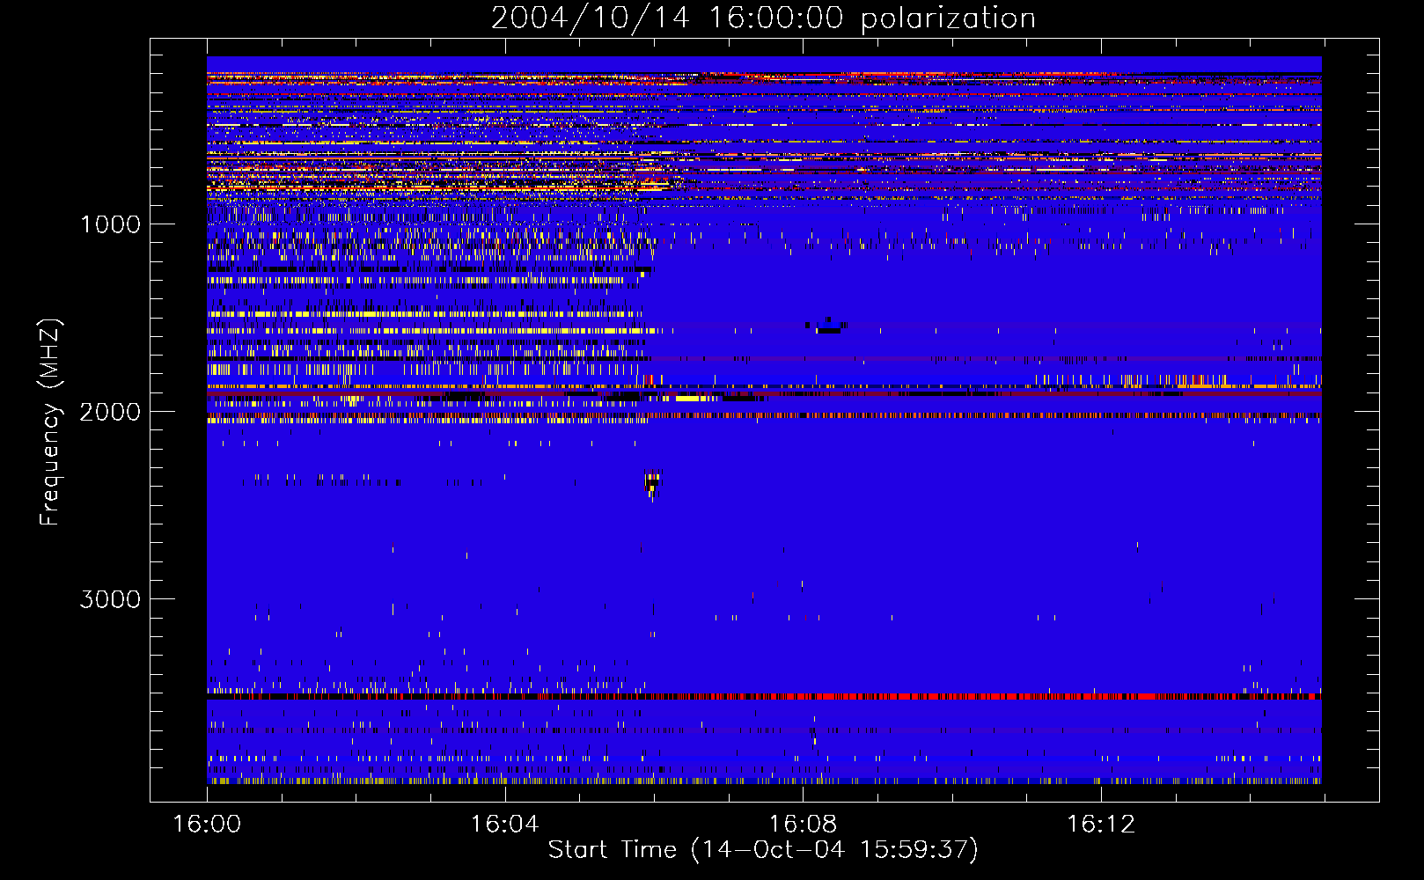Click the 16:04 time tick label
Image resolution: width=1424 pixels, height=880 pixels.
[x=504, y=825]
